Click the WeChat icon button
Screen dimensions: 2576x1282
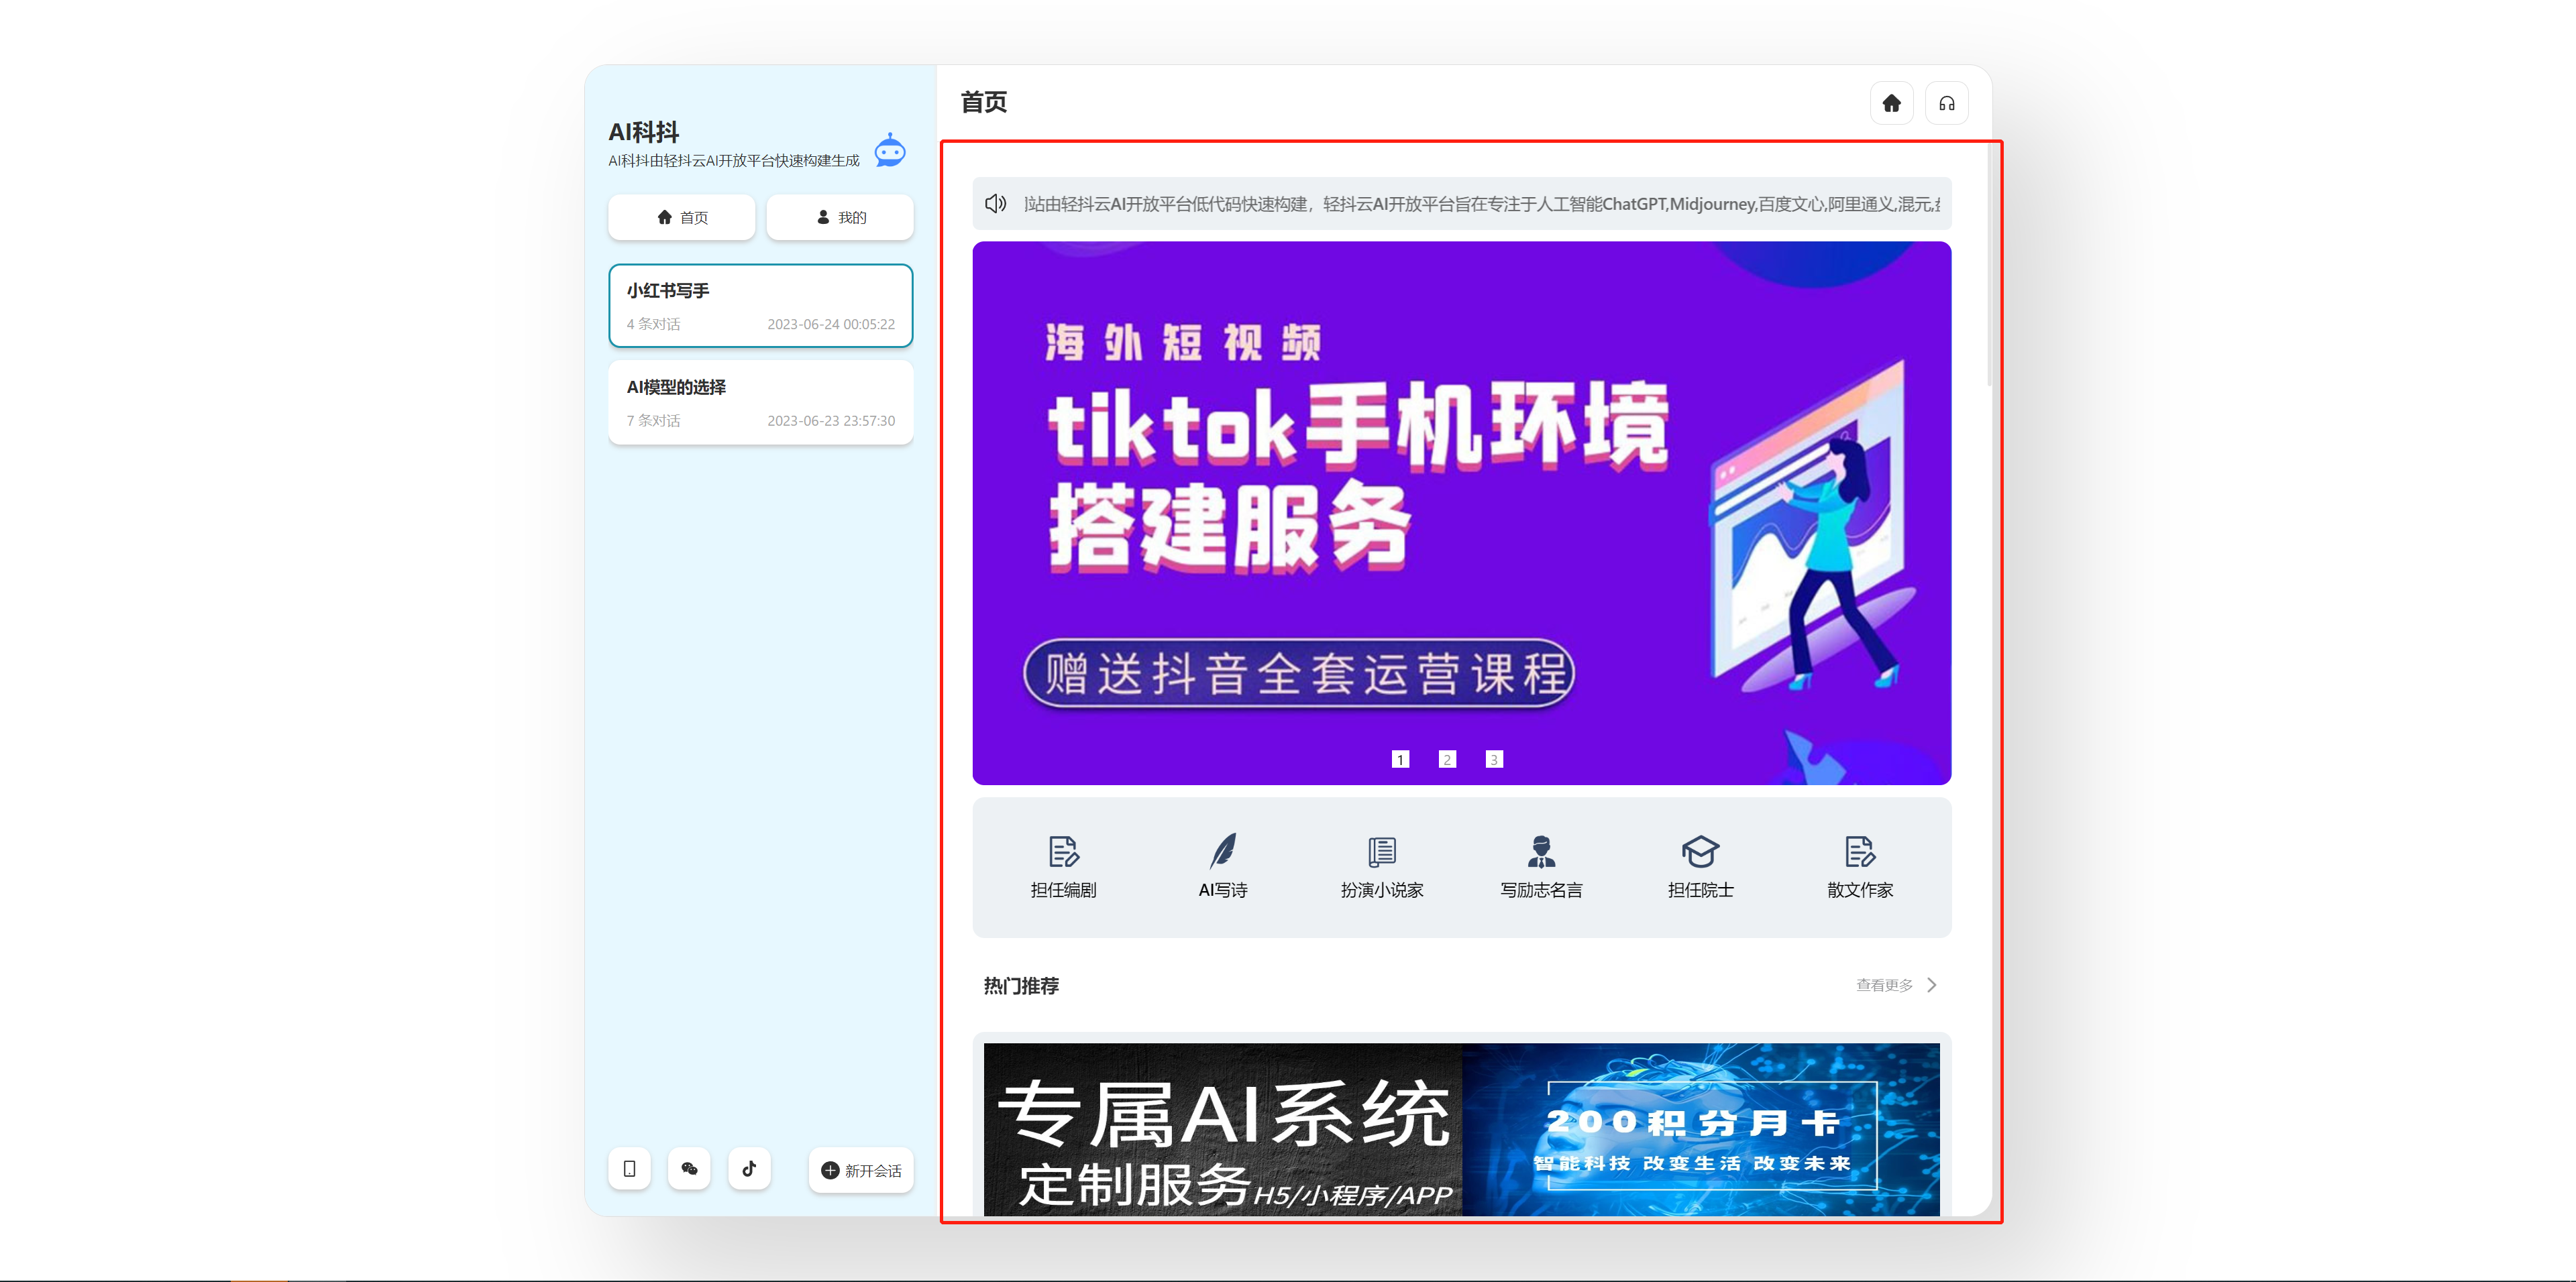(689, 1168)
